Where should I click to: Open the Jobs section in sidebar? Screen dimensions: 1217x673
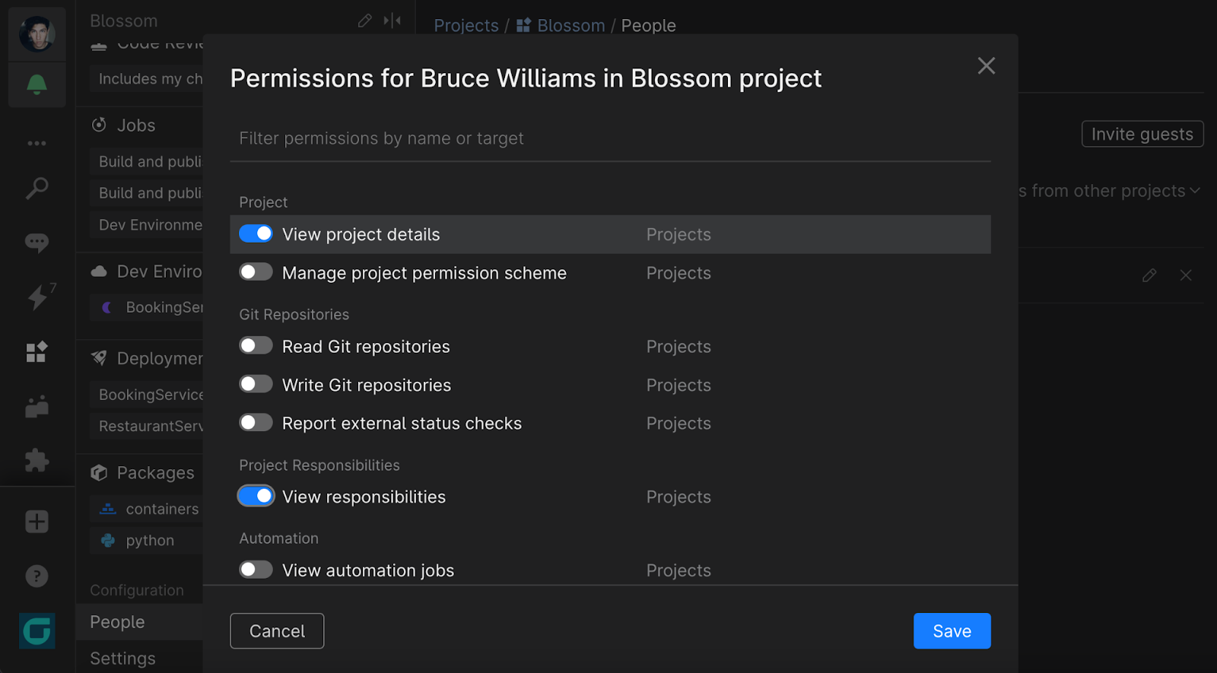point(136,125)
